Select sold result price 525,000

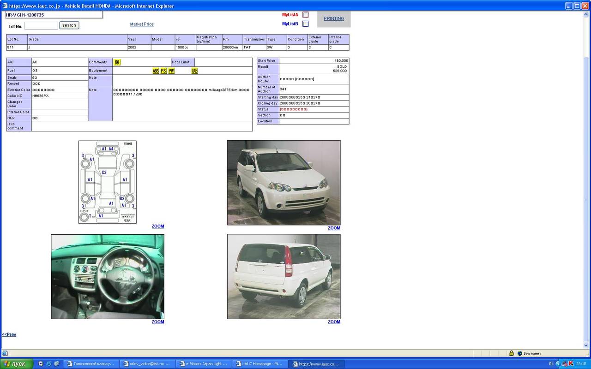click(x=339, y=71)
